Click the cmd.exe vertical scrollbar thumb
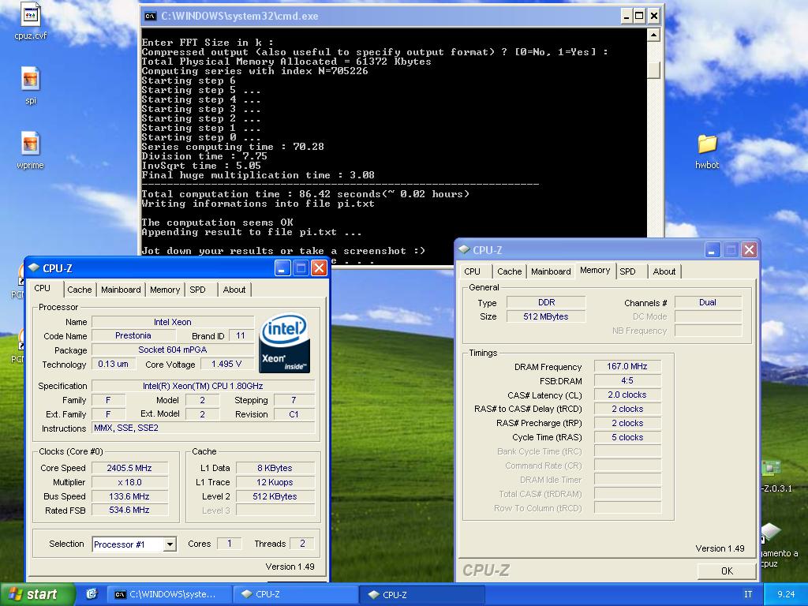This screenshot has width=808, height=606. pyautogui.click(x=653, y=69)
